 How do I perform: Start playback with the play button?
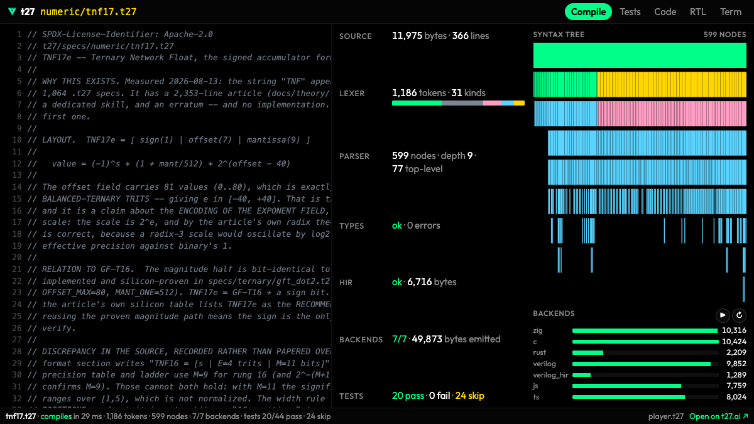(723, 315)
